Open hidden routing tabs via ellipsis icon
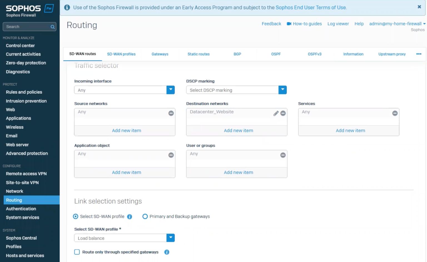Screen dimensions: 427x262 pos(419,54)
